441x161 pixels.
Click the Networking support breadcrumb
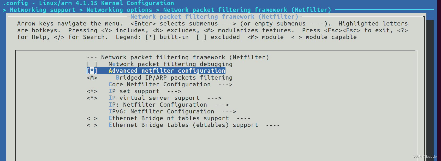(43, 10)
